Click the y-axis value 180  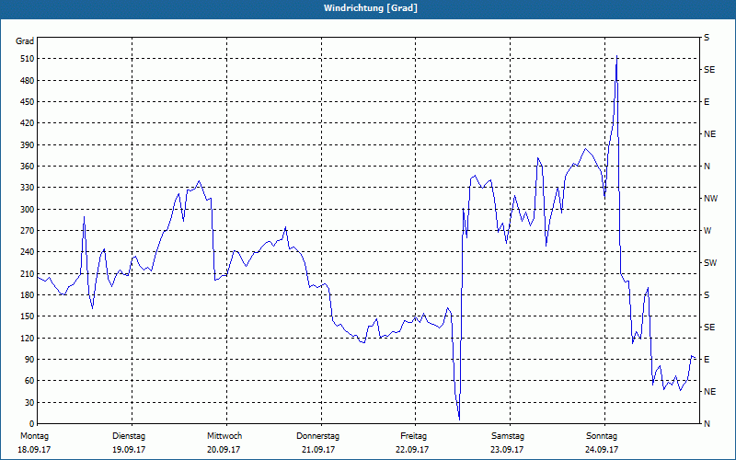point(28,295)
